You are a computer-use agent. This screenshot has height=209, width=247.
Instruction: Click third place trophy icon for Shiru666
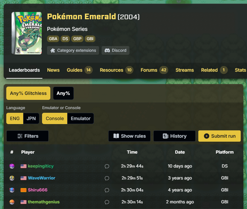pyautogui.click(x=12, y=190)
